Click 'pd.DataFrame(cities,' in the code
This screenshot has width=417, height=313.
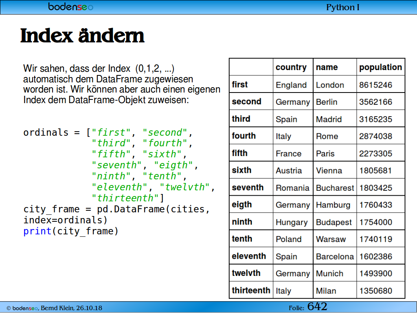[x=154, y=209]
